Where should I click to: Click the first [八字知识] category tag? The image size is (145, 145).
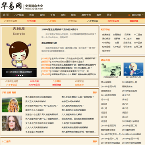point(46,58)
